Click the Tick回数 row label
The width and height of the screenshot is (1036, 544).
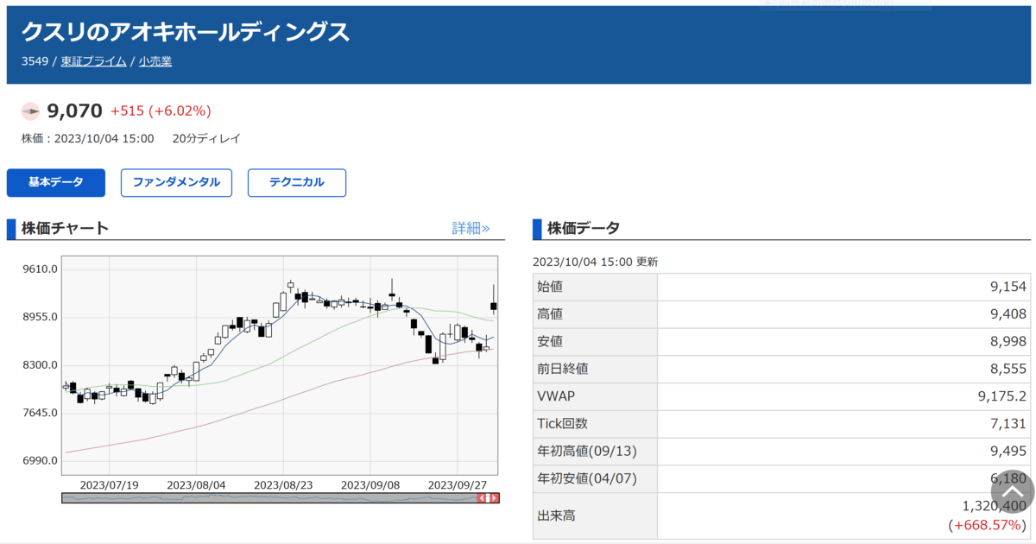click(563, 424)
